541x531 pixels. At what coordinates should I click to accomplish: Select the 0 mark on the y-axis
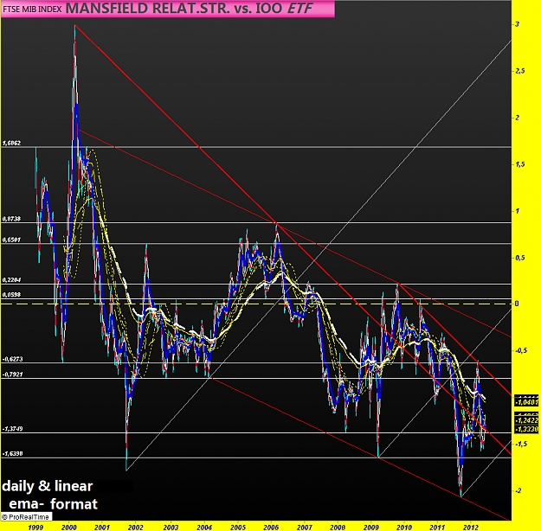(x=517, y=304)
